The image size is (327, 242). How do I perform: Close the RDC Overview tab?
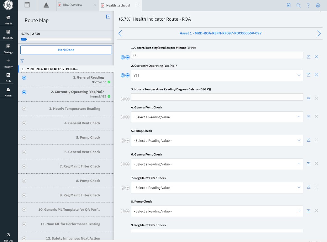95,5
